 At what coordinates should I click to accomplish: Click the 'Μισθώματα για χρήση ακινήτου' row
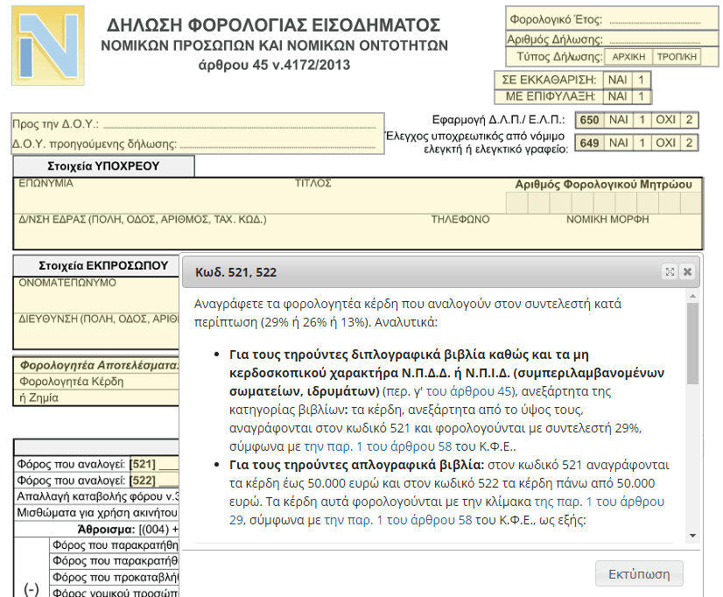click(x=97, y=513)
